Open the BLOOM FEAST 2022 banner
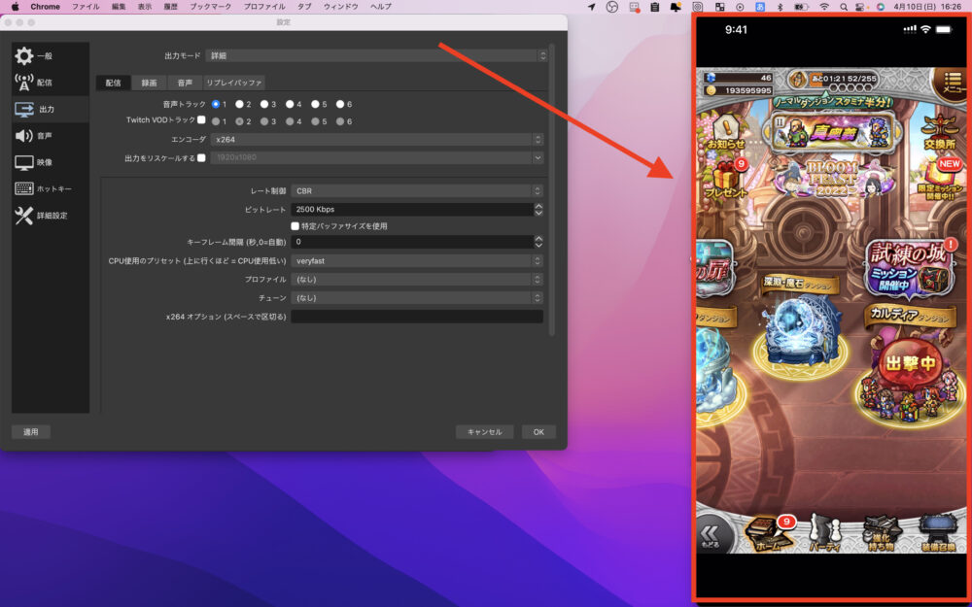Image resolution: width=972 pixels, height=607 pixels. tap(831, 181)
